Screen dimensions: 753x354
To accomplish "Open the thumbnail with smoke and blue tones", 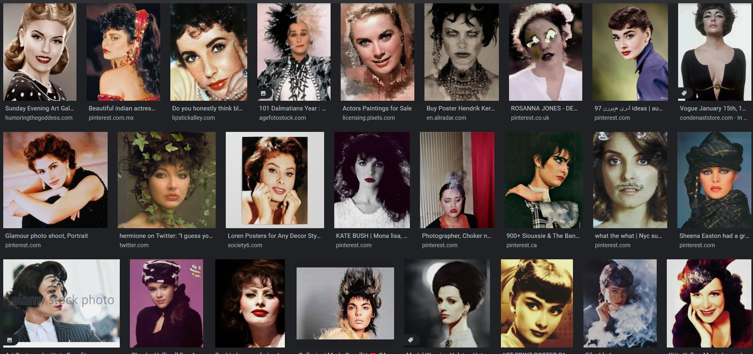I will [x=620, y=303].
